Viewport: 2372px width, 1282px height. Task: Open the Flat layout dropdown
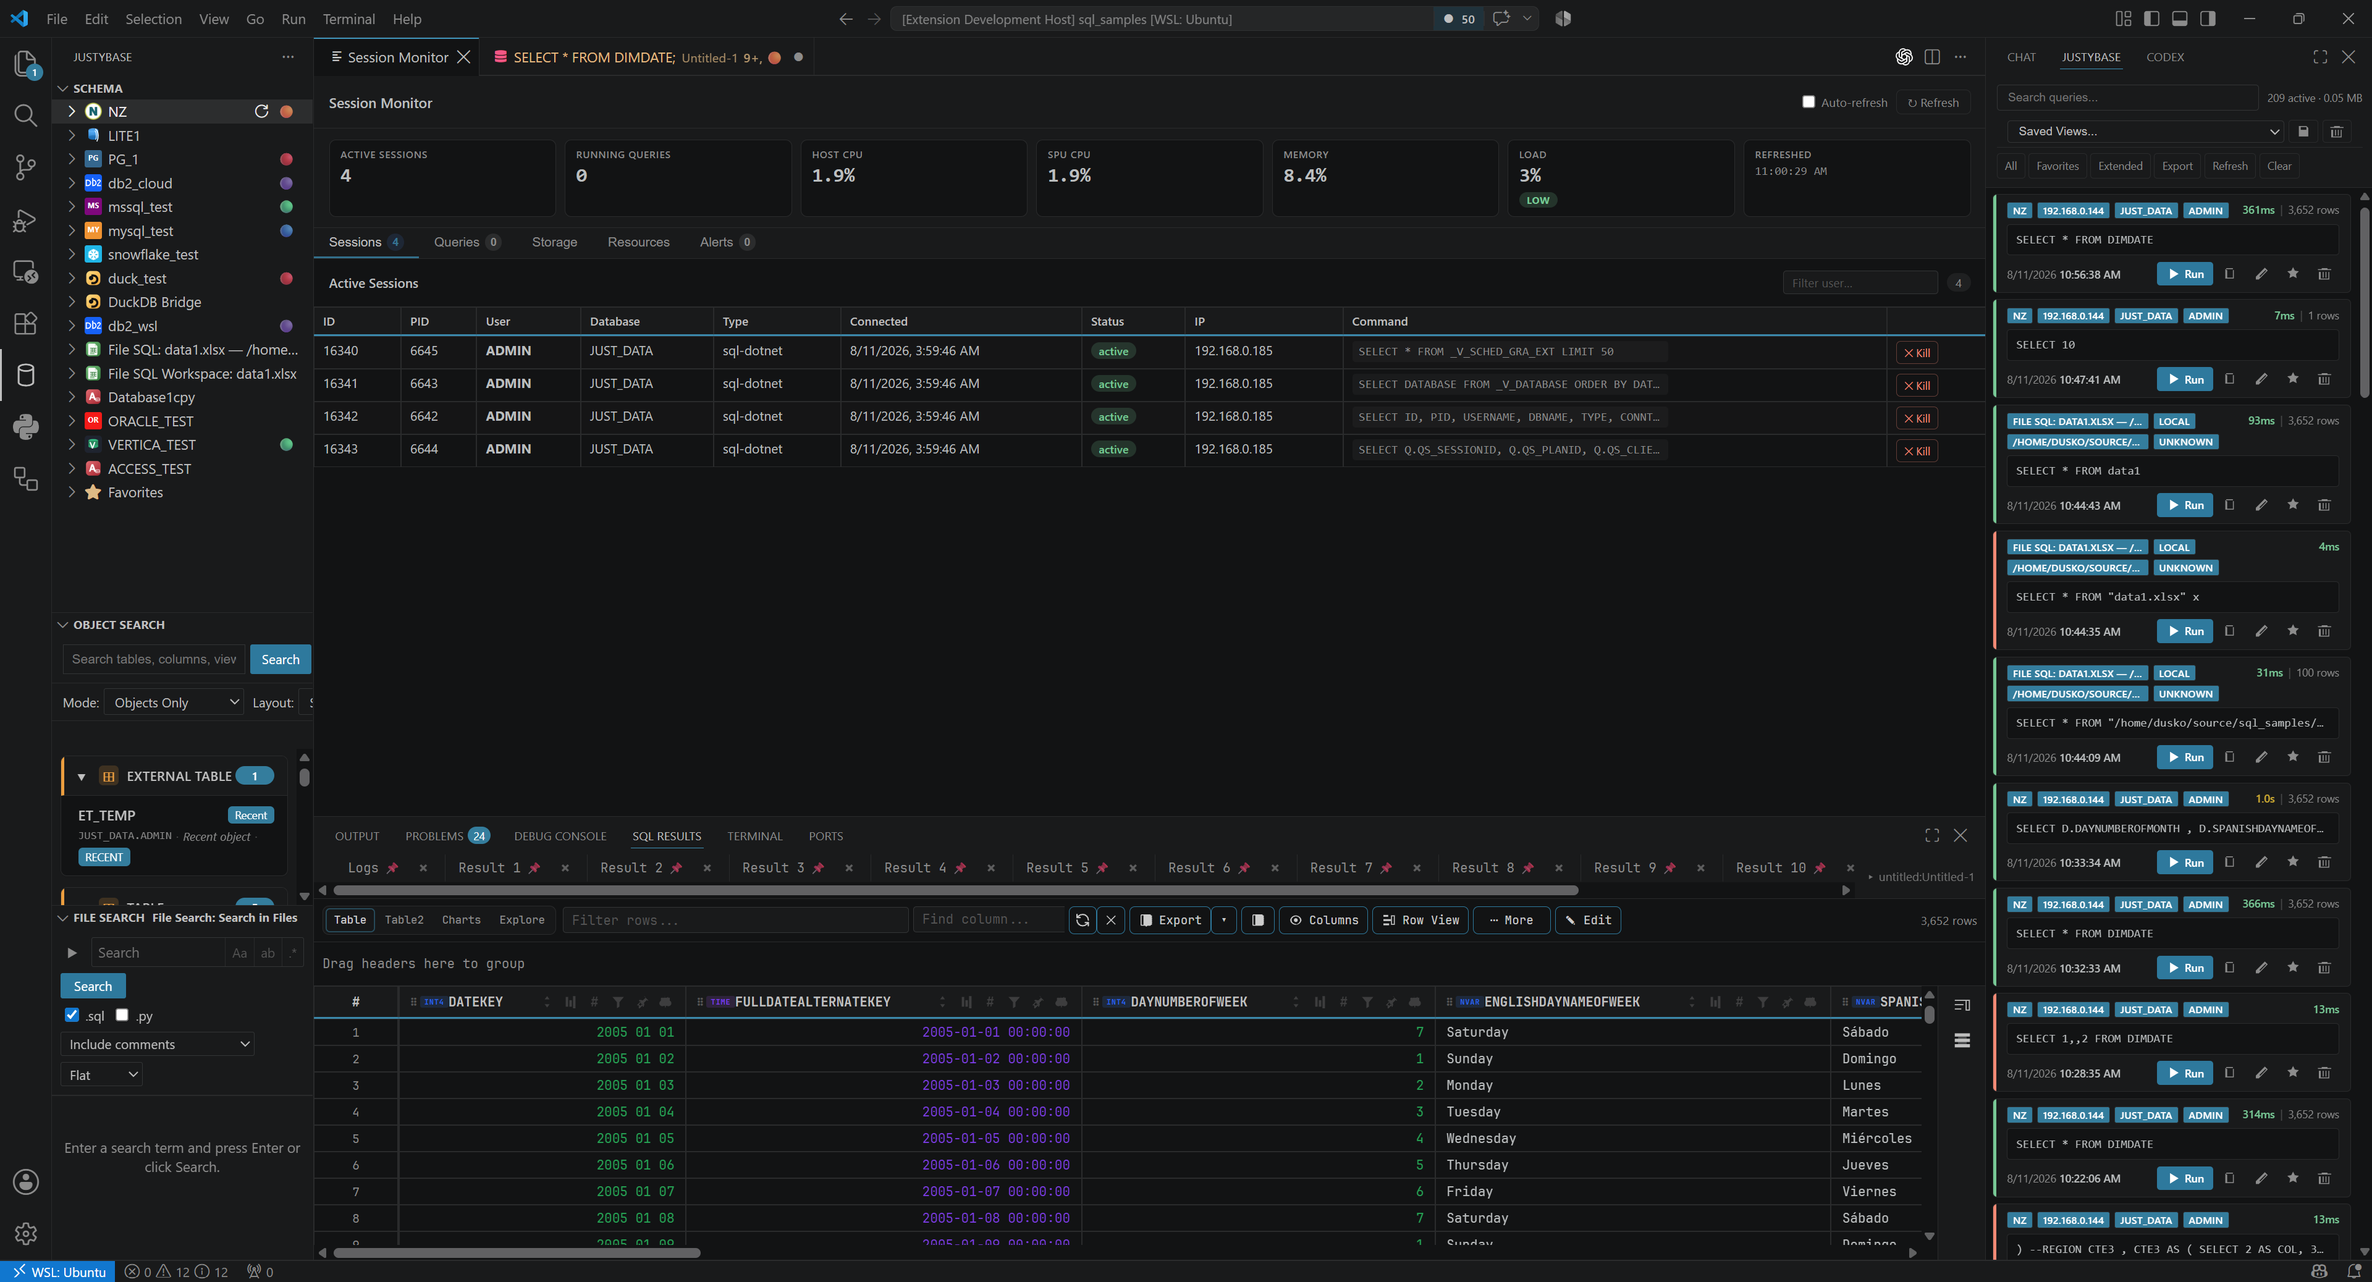point(101,1074)
